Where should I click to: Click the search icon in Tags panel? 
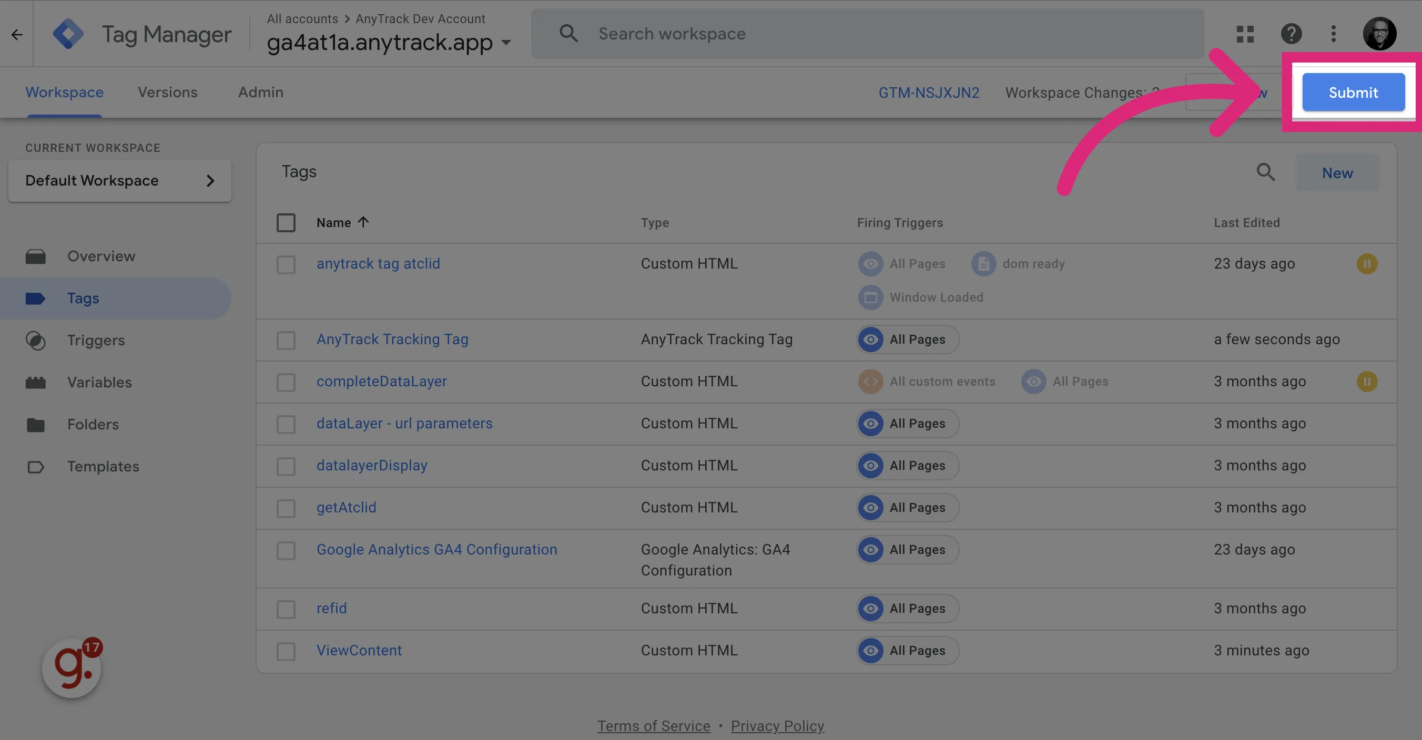tap(1265, 172)
